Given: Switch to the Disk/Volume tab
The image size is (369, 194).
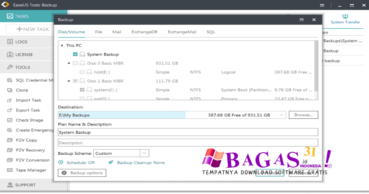Looking at the screenshot, I should click(71, 32).
